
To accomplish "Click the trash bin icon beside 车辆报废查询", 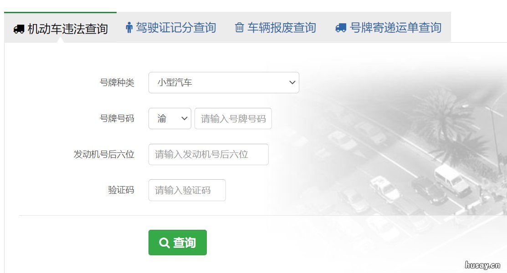I will [239, 28].
